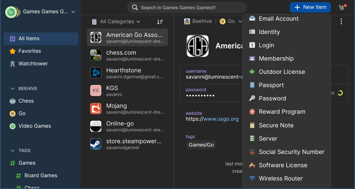The image size is (355, 189).
Task: Click the Beehive account label in detail header
Action: (198, 21)
